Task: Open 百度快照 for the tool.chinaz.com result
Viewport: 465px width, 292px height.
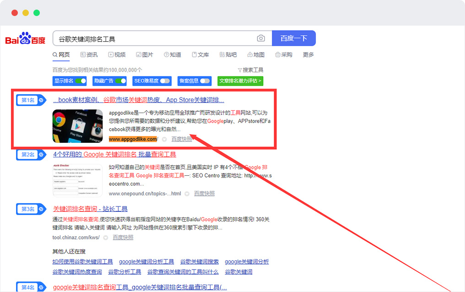Action: coord(123,238)
